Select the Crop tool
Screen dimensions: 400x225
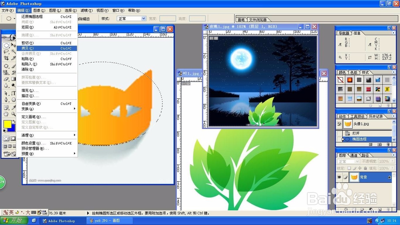(6, 58)
